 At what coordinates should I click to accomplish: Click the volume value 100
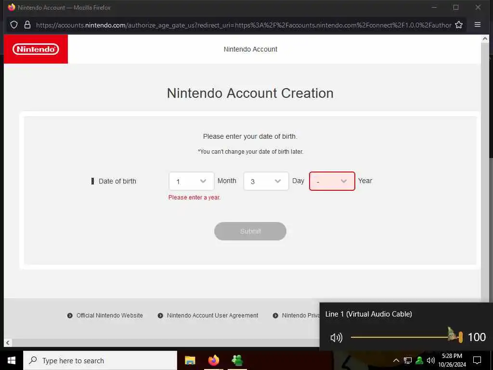pyautogui.click(x=477, y=337)
